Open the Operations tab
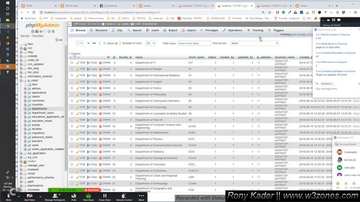 pos(232,30)
